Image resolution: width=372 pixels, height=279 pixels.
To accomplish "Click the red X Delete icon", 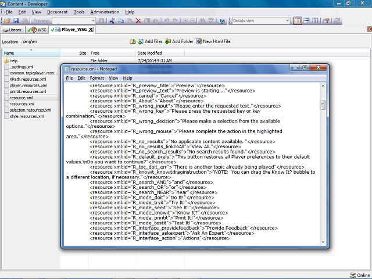I will (138, 21).
